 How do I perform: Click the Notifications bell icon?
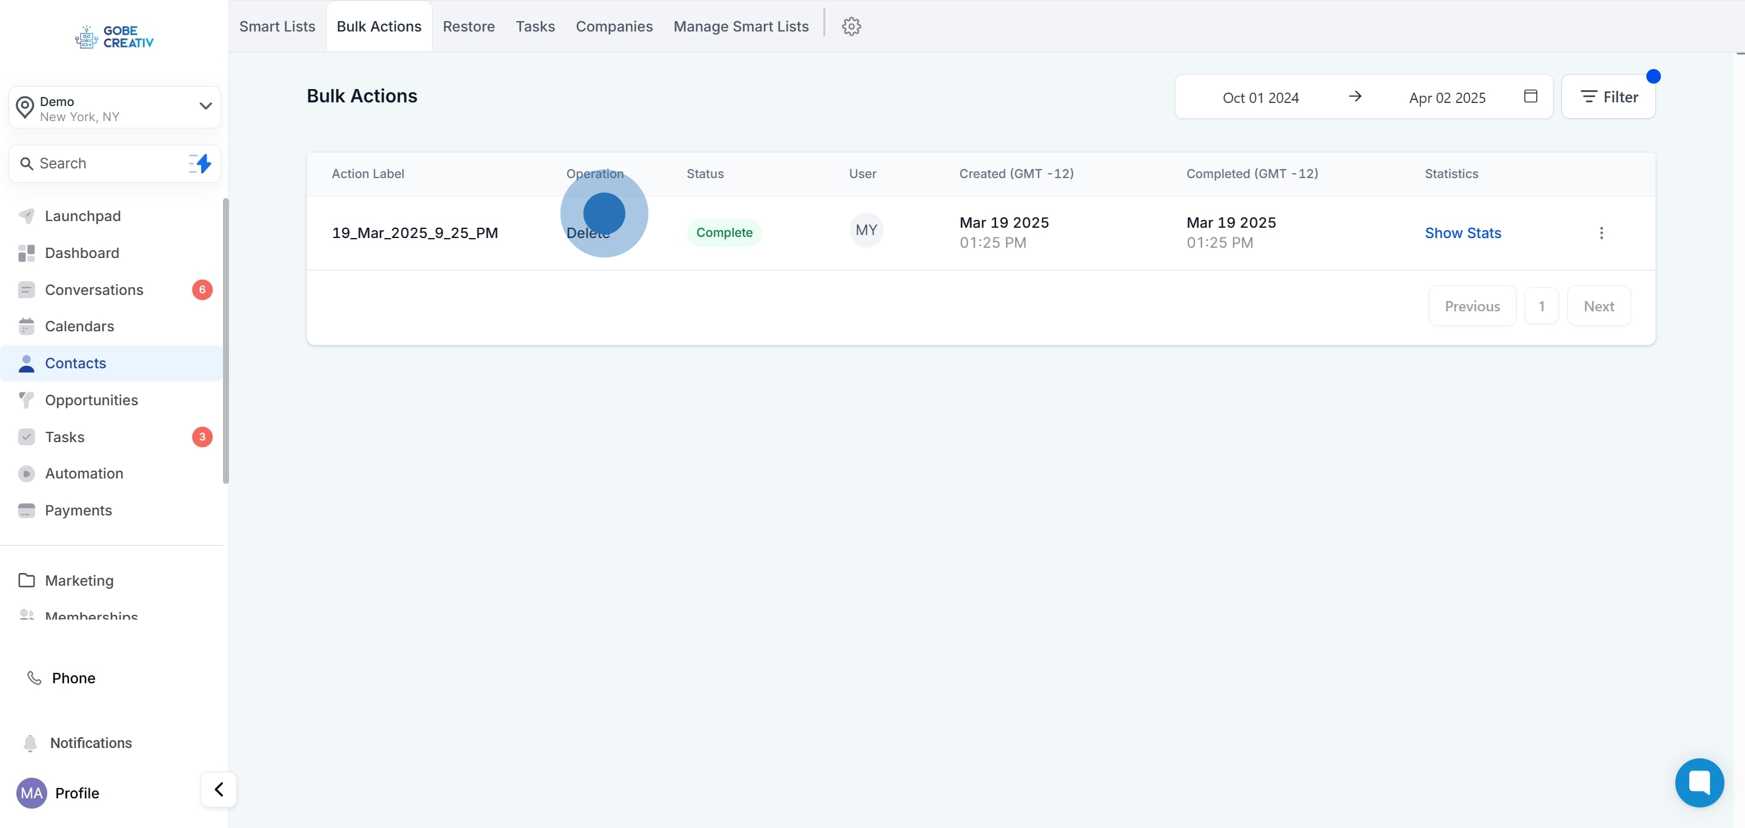30,743
